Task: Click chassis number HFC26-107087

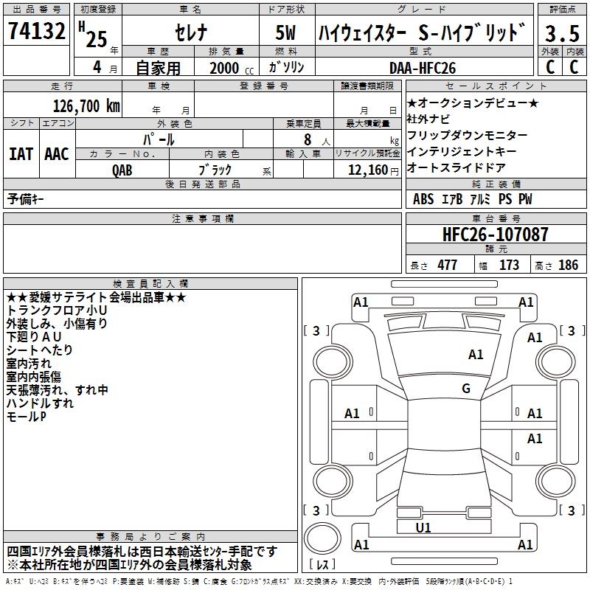Action: pyautogui.click(x=496, y=235)
